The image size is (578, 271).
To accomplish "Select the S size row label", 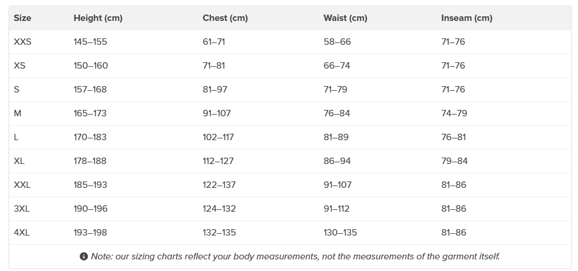I will tap(16, 90).
